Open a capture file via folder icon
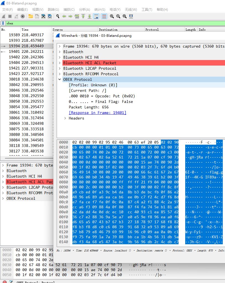 tap(31, 16)
